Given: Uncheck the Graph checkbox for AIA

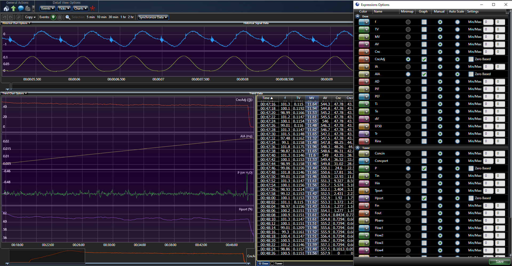Looking at the screenshot, I should (424, 74).
